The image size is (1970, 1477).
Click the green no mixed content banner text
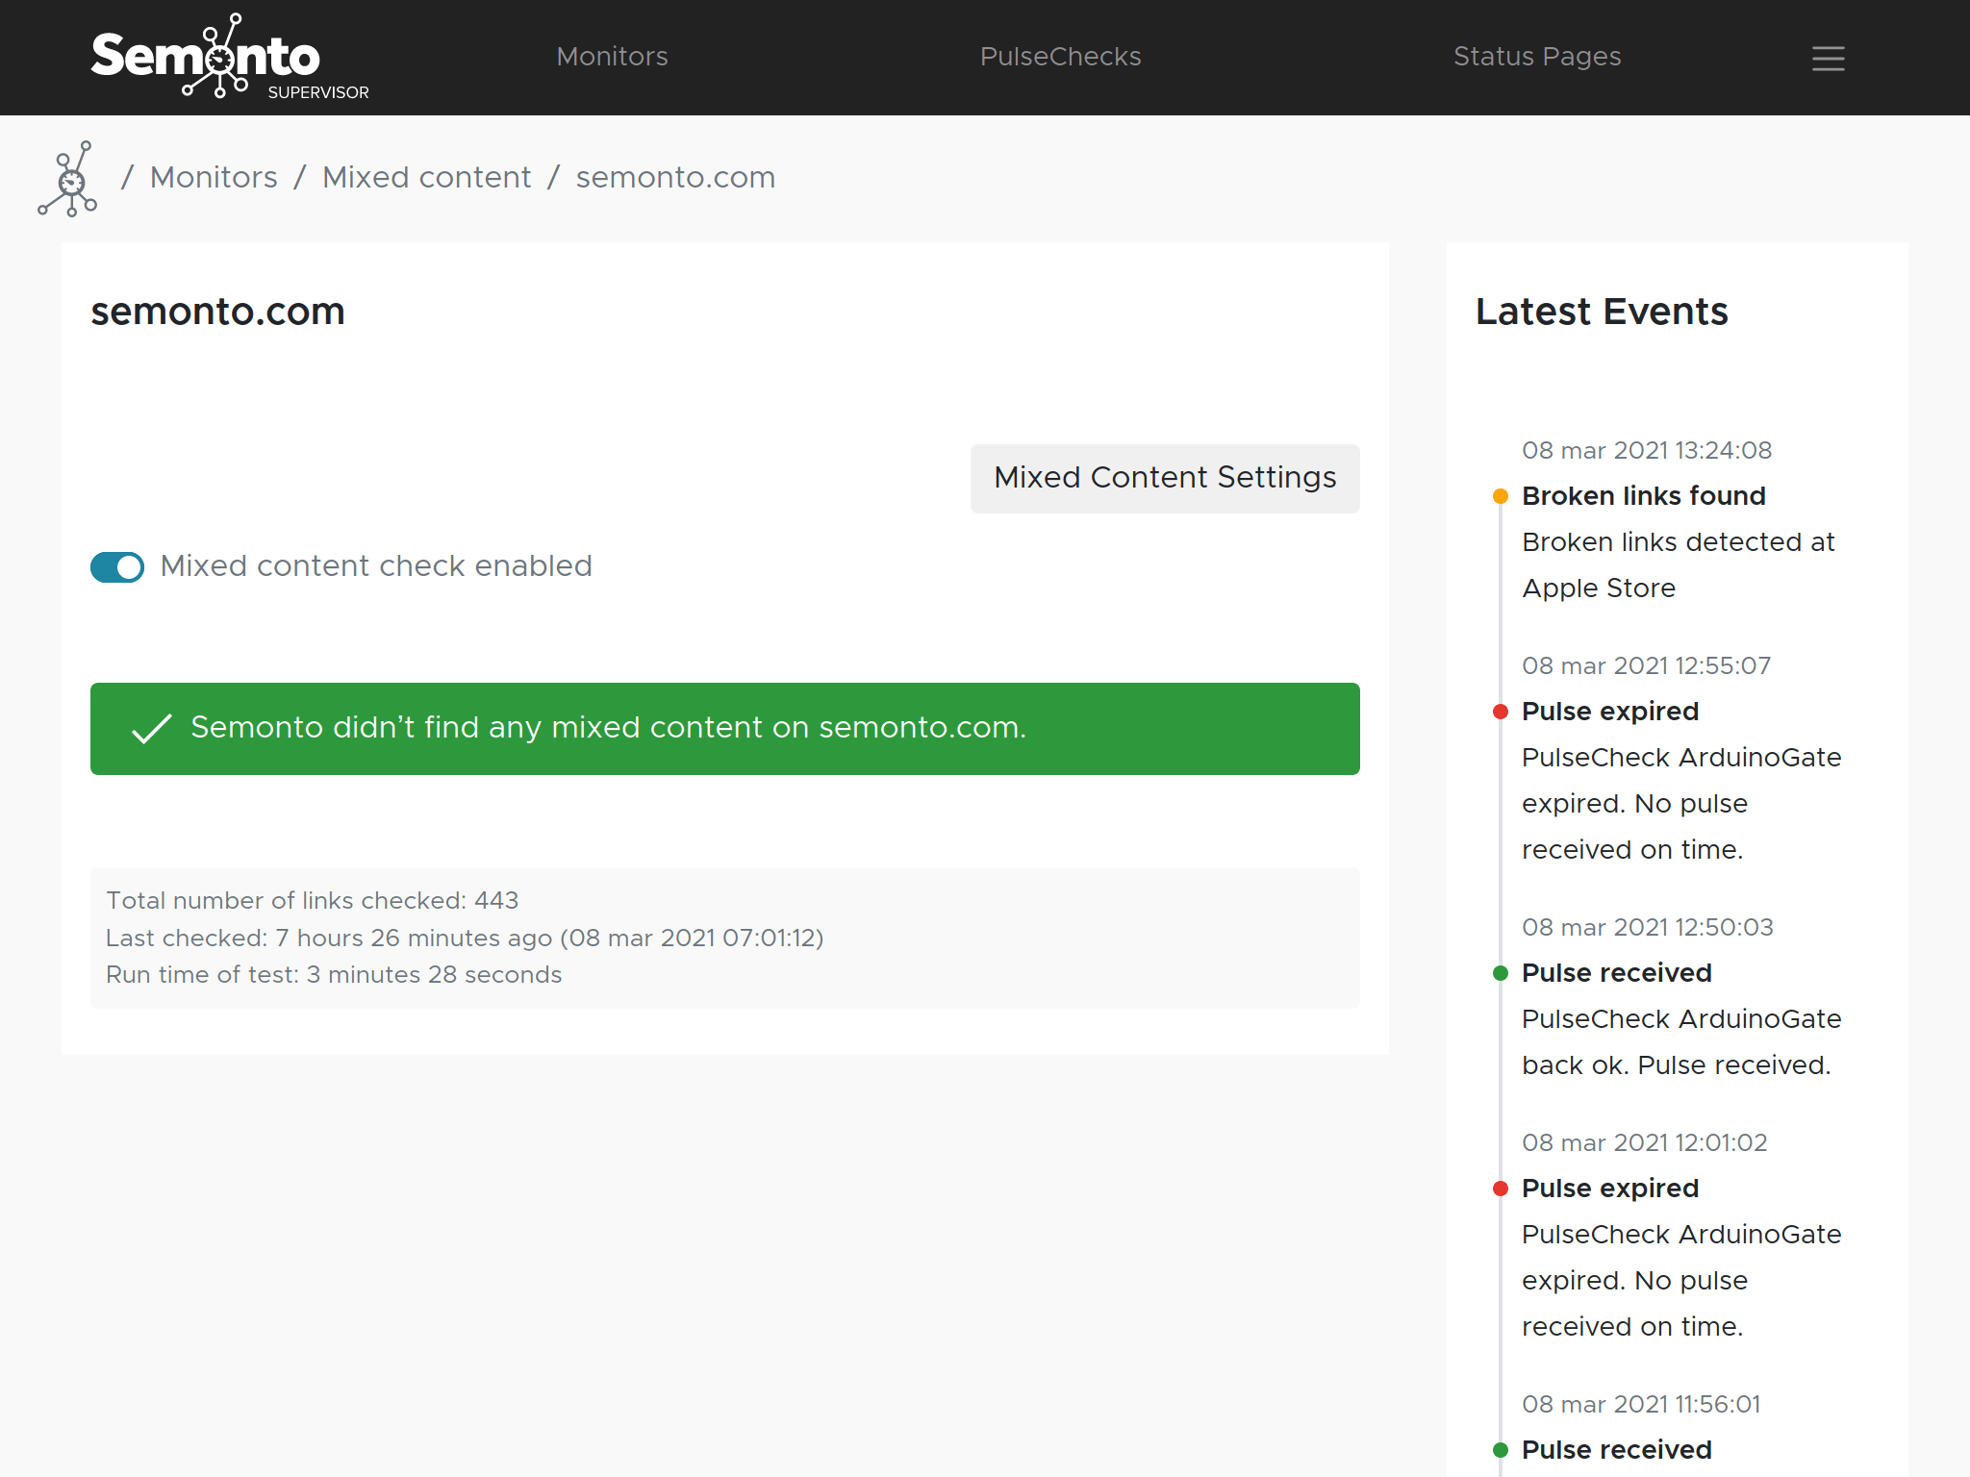(x=608, y=728)
